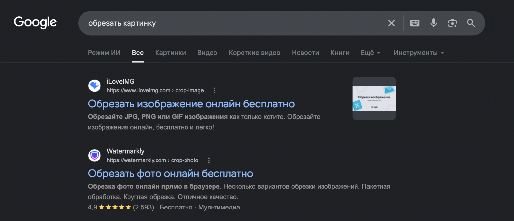This screenshot has width=514, height=221.
Task: Open the on-screen keyboard input tool
Action: coord(415,23)
